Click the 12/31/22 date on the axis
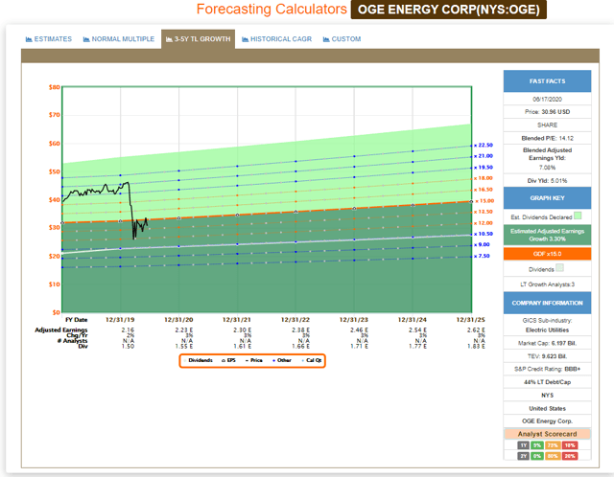Screen dimensions: 614x477 tap(295, 320)
